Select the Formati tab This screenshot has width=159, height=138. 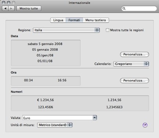(x=74, y=20)
